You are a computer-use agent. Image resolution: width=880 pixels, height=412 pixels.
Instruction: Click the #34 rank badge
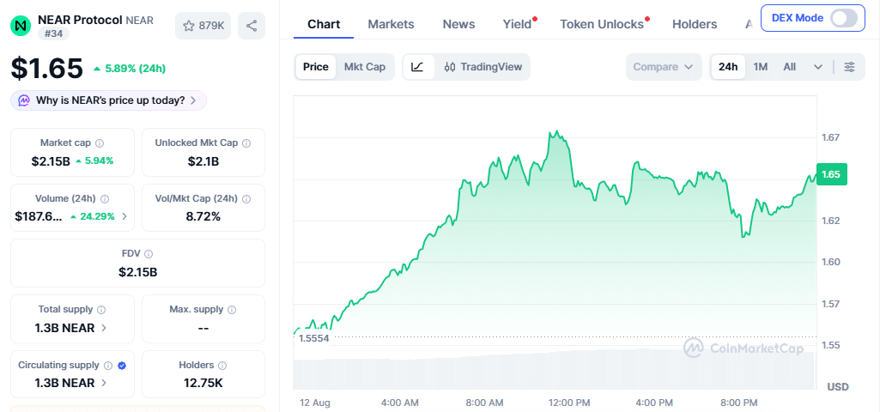point(54,33)
